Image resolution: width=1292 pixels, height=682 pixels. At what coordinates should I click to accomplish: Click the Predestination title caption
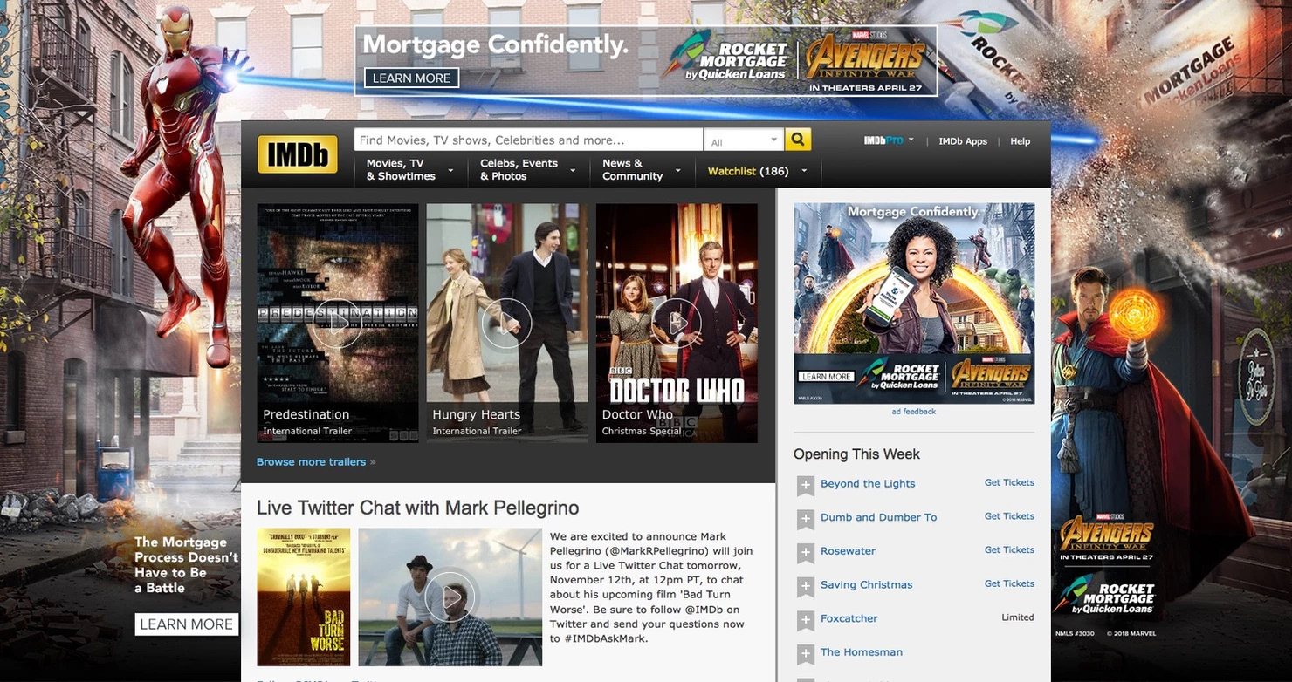point(306,414)
